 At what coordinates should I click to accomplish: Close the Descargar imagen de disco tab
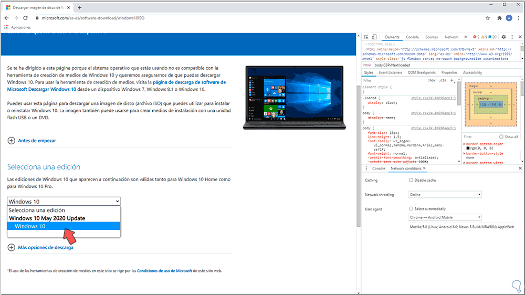[x=69, y=7]
